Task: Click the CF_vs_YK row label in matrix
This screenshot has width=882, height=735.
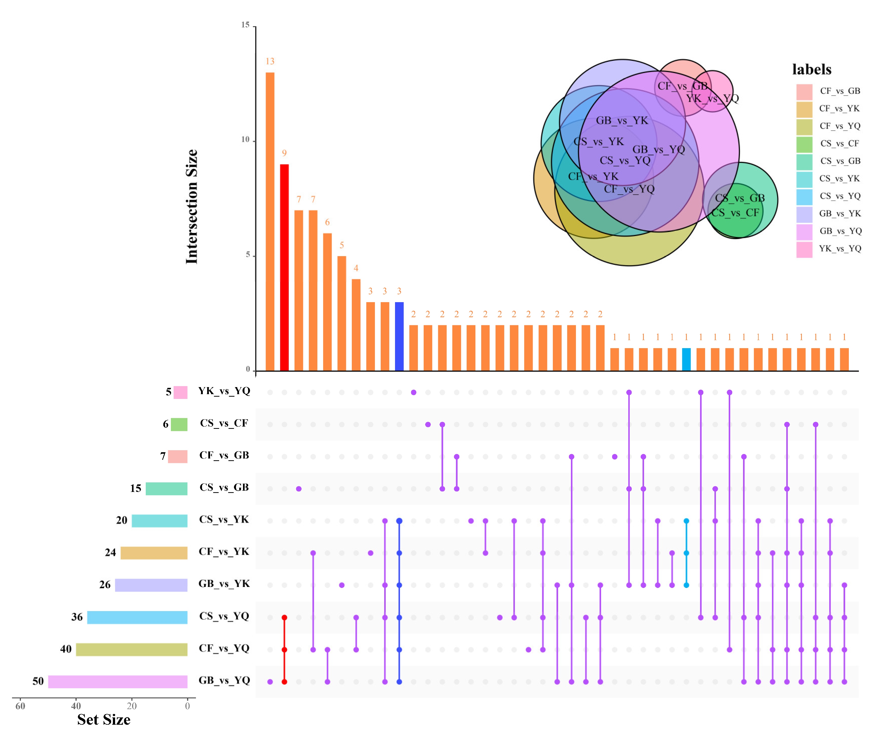Action: point(224,552)
